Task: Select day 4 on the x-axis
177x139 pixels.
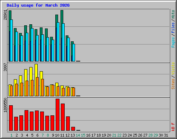Action: pos(27,135)
